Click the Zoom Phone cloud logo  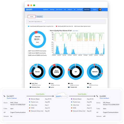tap(61, 96)
